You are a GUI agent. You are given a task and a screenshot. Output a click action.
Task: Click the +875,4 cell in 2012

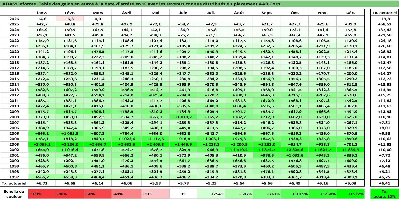(155, 95)
